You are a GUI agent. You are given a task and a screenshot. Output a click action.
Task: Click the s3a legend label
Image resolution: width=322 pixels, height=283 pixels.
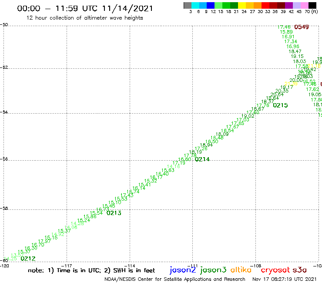[x=300, y=270]
